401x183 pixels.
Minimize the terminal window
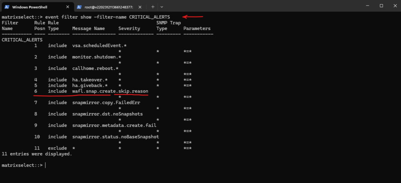click(x=367, y=6)
